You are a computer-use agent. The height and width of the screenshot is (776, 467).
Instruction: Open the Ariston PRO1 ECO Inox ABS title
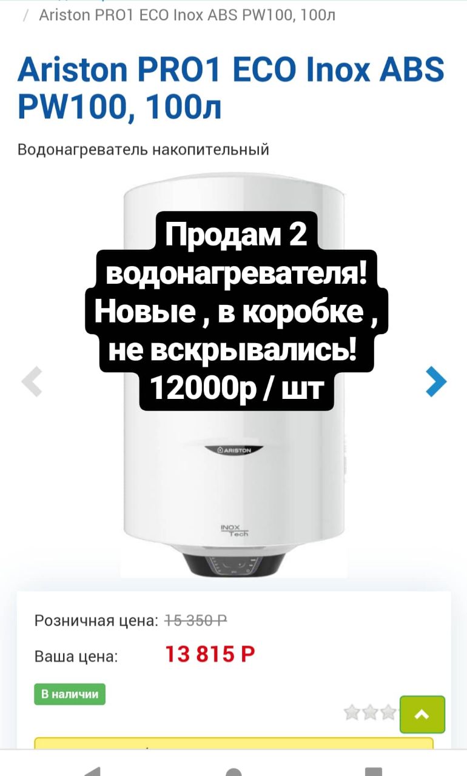[231, 89]
